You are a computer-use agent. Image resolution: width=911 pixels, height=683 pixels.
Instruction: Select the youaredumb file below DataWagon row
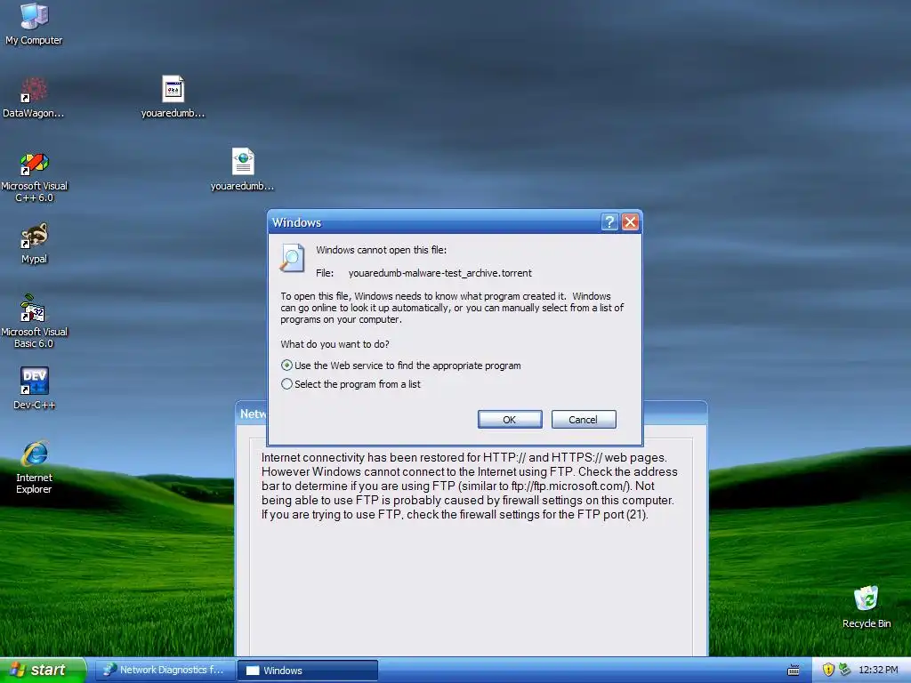(x=173, y=97)
